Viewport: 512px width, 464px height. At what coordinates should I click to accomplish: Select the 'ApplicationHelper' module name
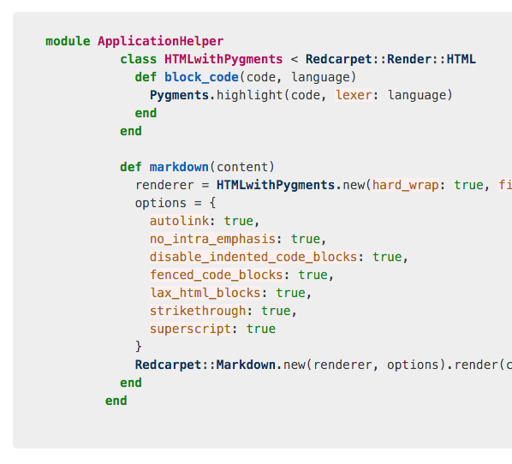click(x=160, y=41)
